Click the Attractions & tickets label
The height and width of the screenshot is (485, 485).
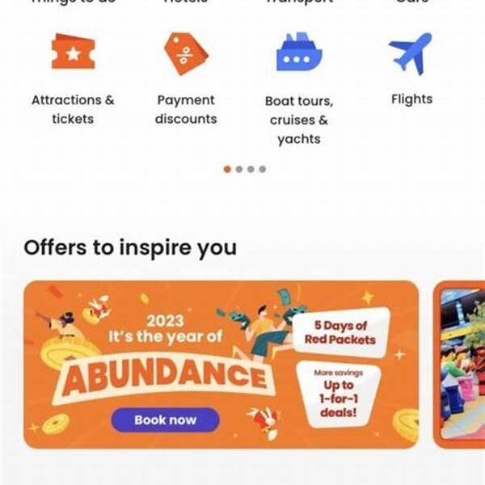click(73, 109)
